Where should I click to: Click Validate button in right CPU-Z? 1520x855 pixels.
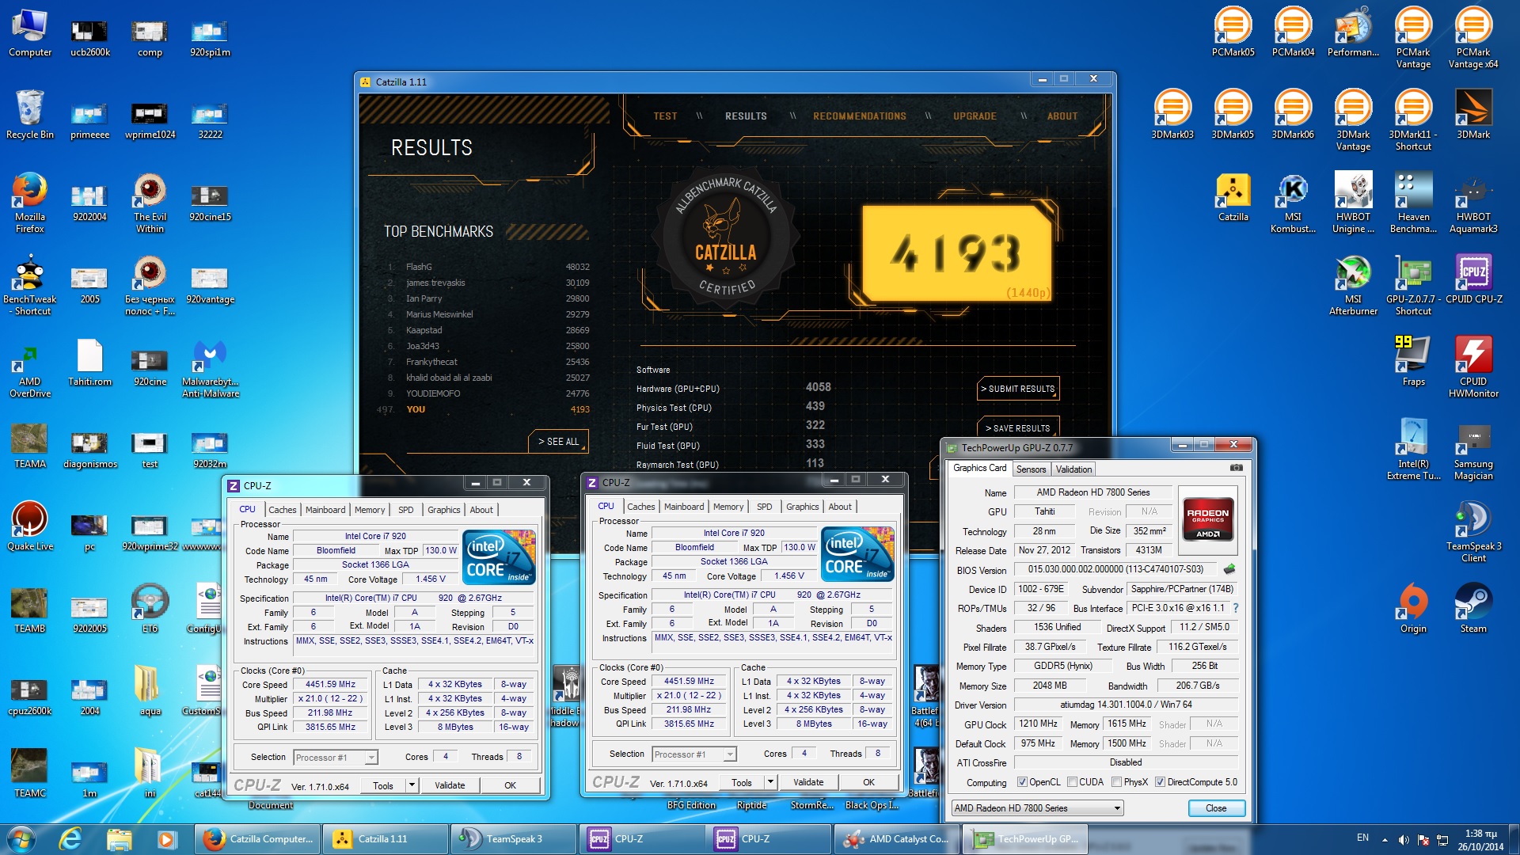tap(808, 782)
